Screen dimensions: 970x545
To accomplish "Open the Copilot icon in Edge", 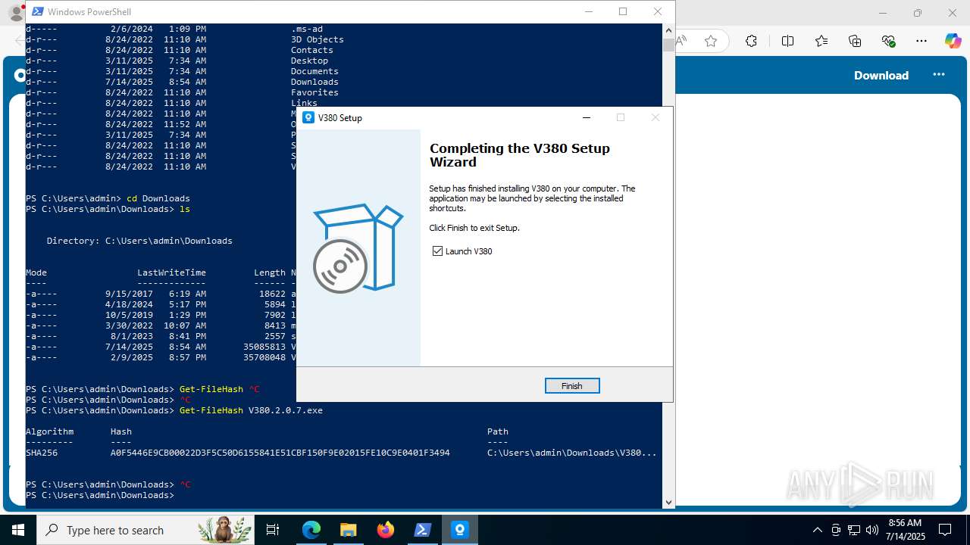I will pos(953,41).
